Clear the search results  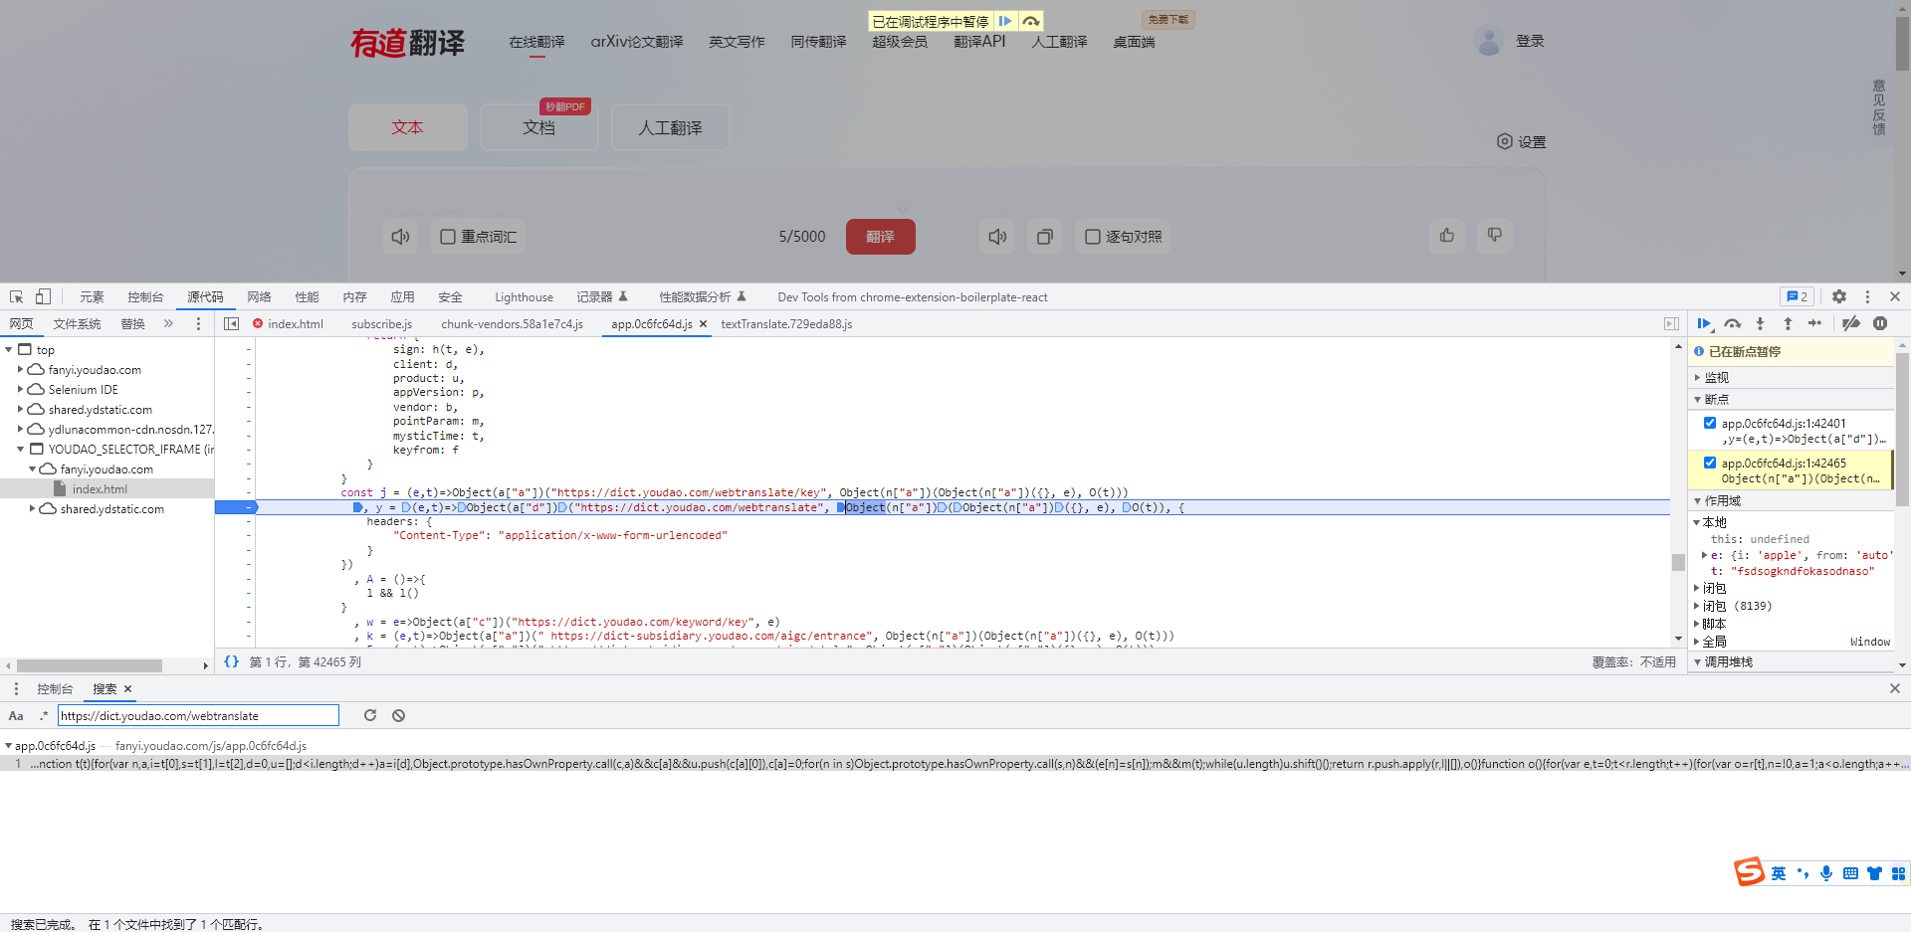[x=398, y=715]
